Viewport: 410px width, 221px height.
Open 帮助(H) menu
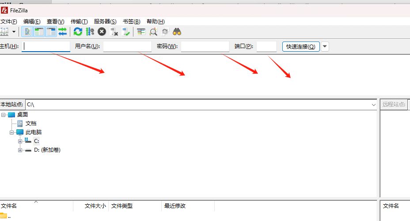(x=156, y=22)
